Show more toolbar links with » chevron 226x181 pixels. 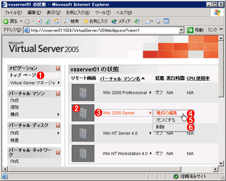(x=221, y=29)
